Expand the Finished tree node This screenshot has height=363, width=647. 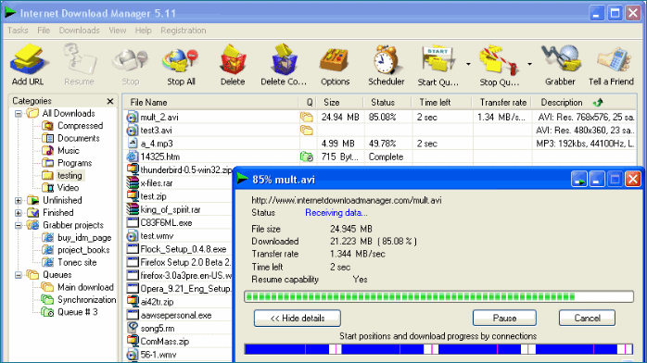tap(19, 213)
